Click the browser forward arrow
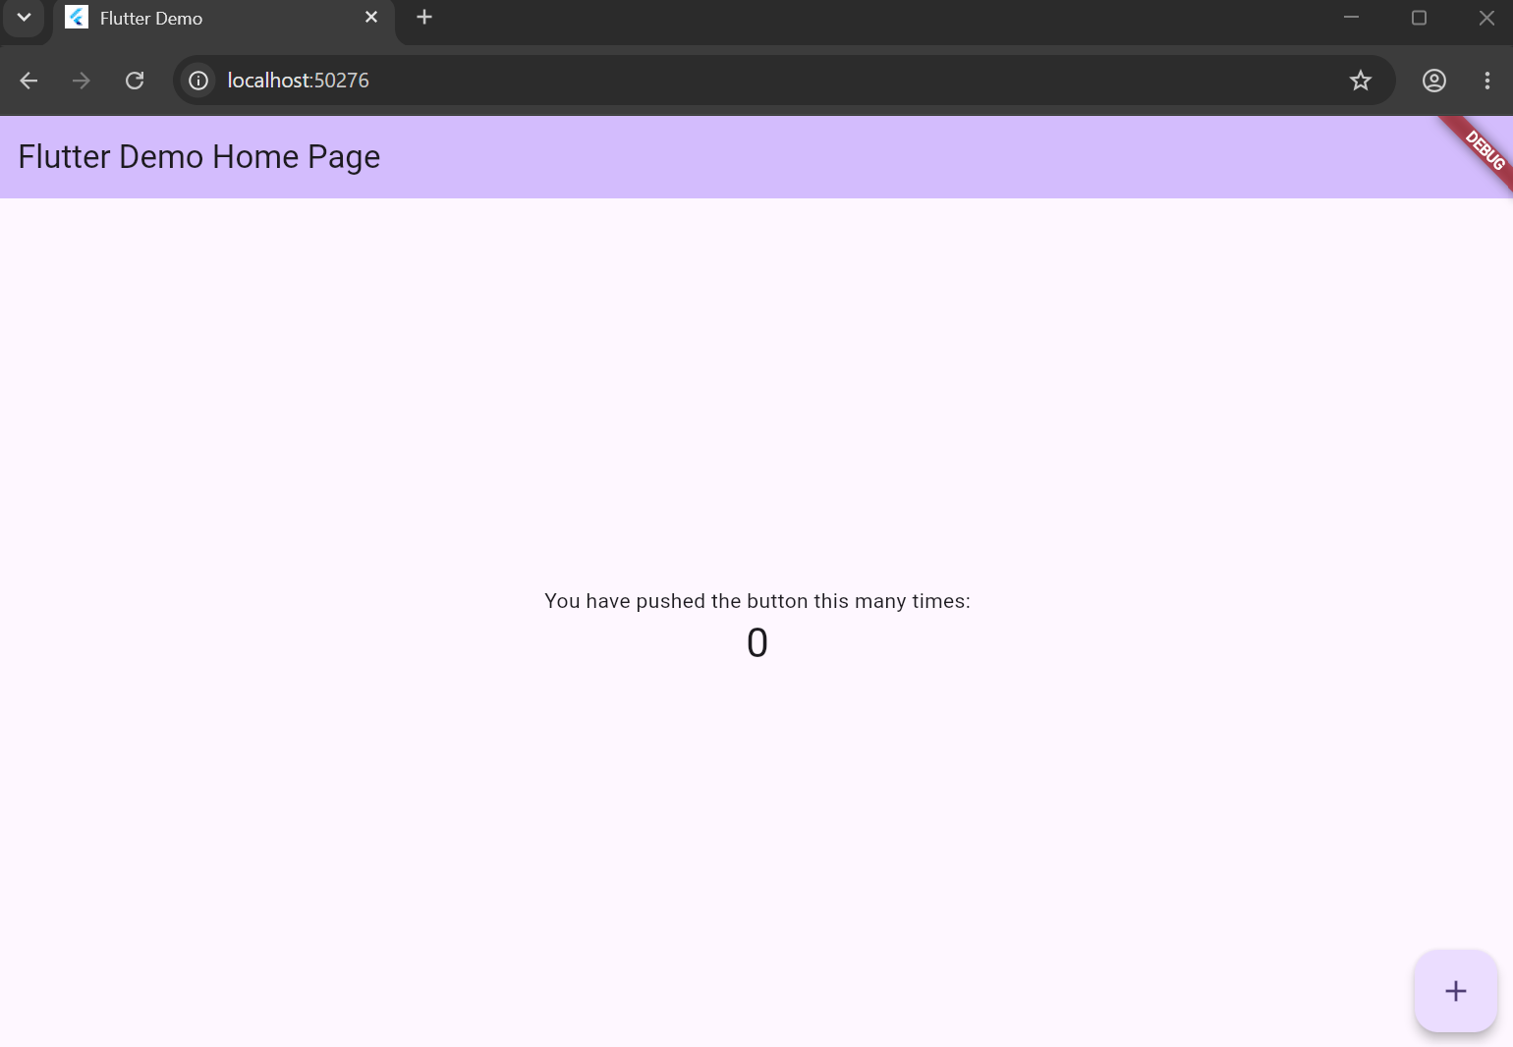This screenshot has height=1047, width=1513. click(82, 81)
